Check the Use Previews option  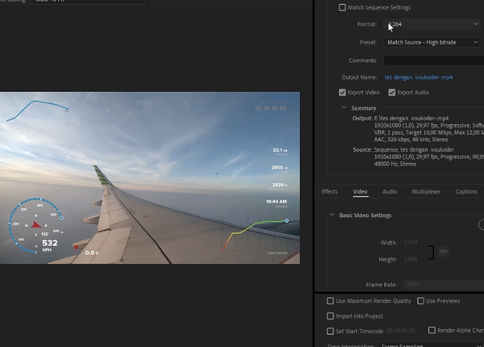pyautogui.click(x=420, y=301)
